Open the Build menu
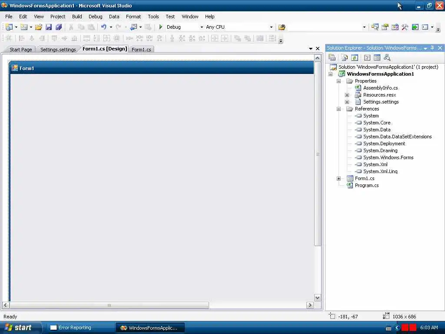The height and width of the screenshot is (334, 445). point(77,17)
